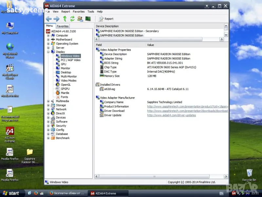Expand the Motherboard tree node
262x197 pixels.
[x=48, y=39]
